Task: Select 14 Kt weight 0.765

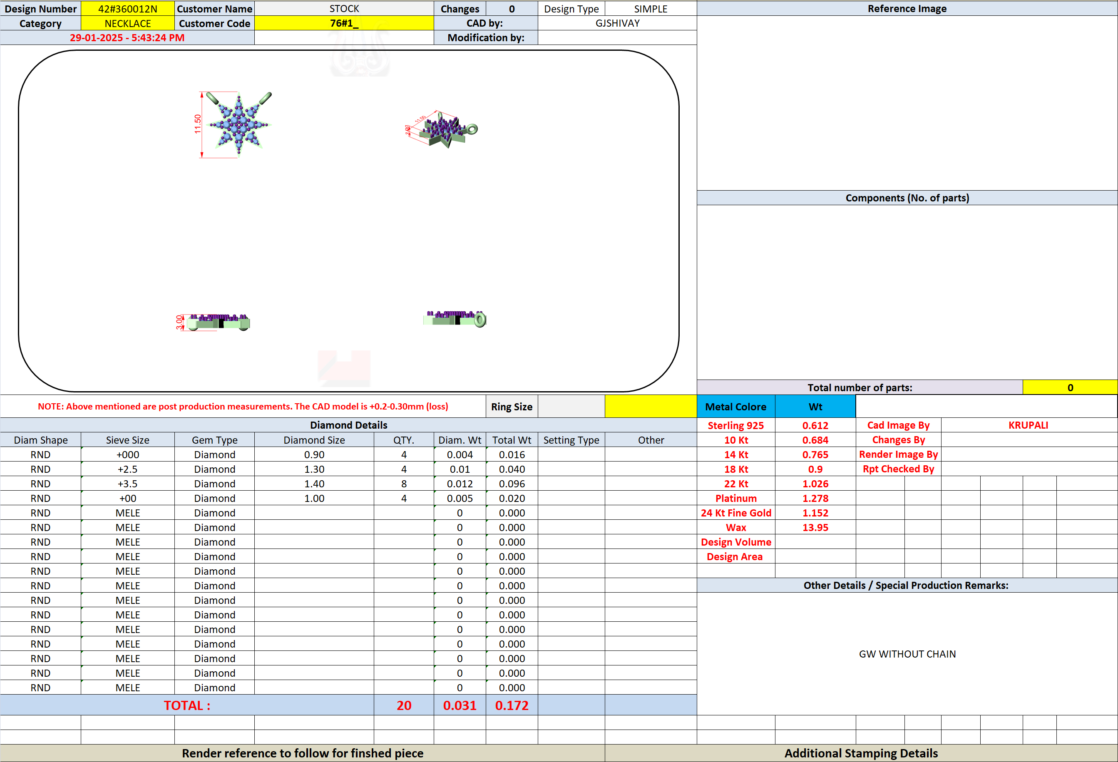Action: [x=815, y=454]
